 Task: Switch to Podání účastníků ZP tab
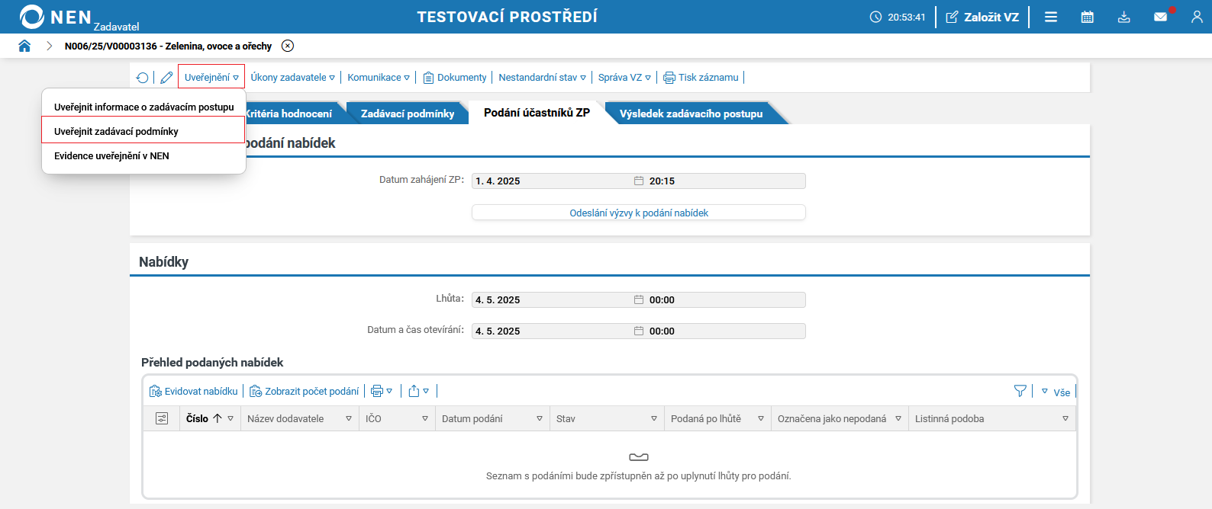(537, 113)
